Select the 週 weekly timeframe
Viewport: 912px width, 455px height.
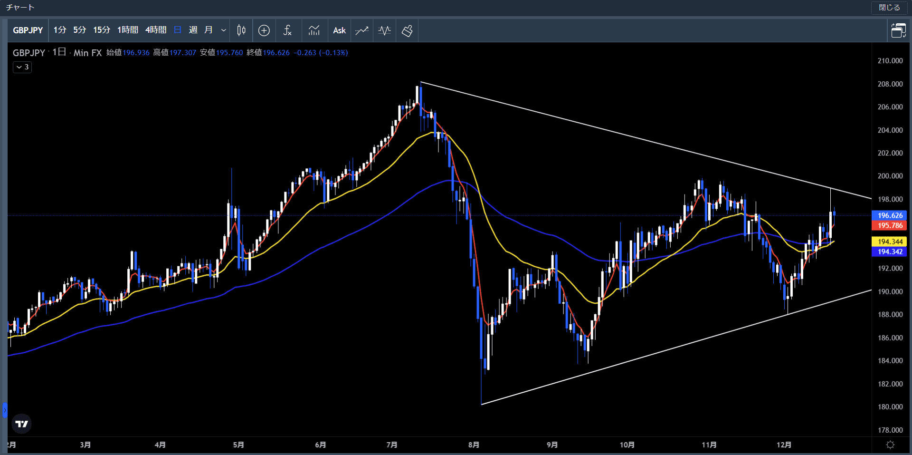[x=193, y=30]
